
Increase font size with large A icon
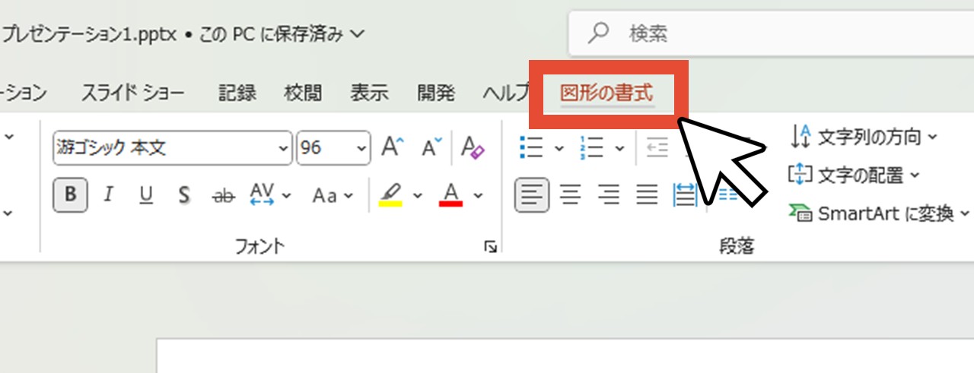(x=393, y=147)
